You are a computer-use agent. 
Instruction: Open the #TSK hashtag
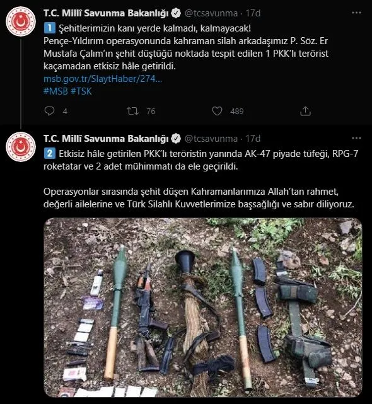point(81,91)
